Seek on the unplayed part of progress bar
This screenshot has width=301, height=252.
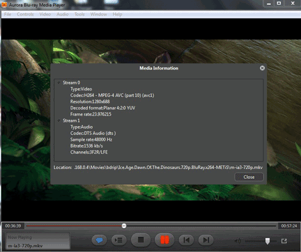201,226
